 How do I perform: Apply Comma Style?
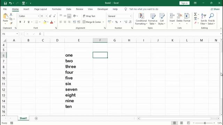click(121, 22)
